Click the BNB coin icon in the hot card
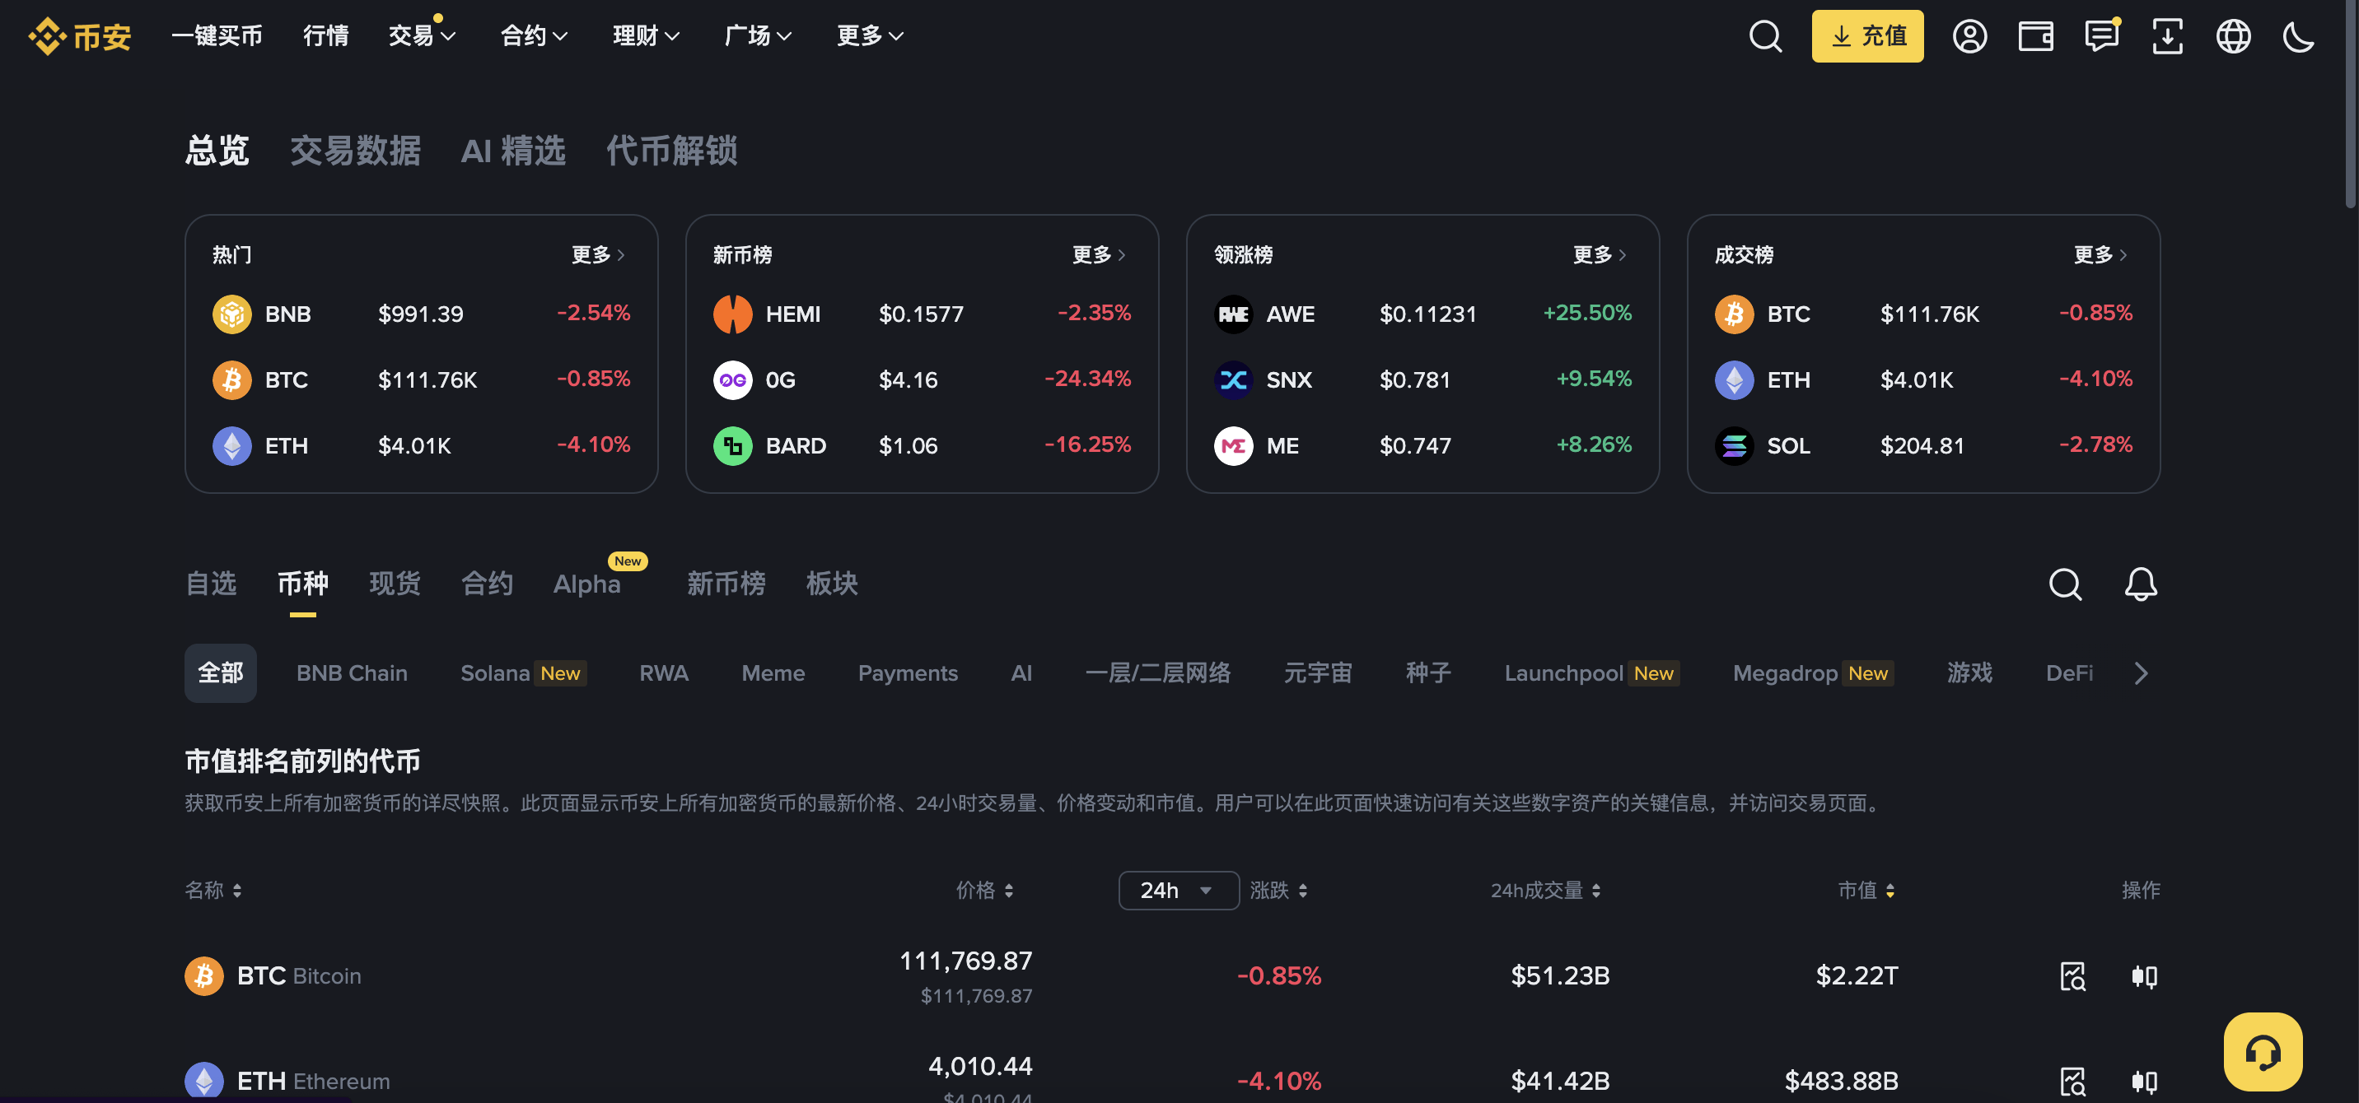 [231, 314]
